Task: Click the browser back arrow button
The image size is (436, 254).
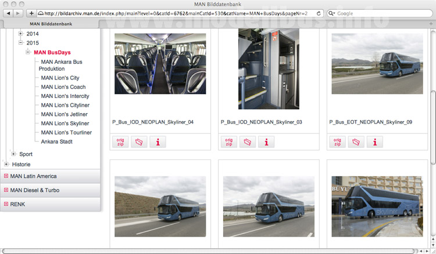Action: pos(9,13)
